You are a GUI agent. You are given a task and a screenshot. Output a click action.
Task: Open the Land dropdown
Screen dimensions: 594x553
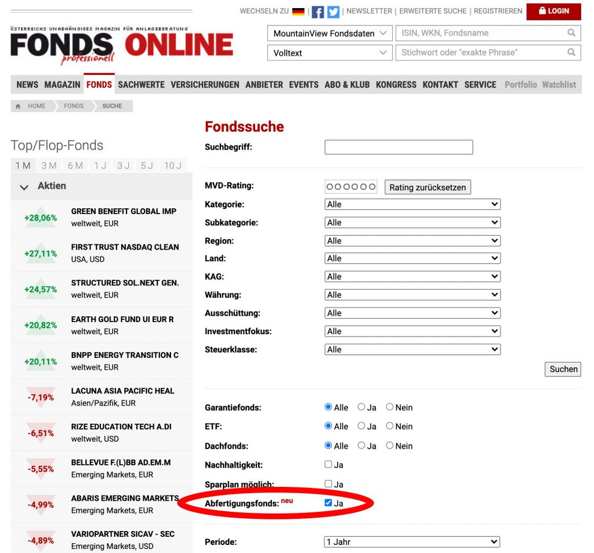[x=412, y=258]
